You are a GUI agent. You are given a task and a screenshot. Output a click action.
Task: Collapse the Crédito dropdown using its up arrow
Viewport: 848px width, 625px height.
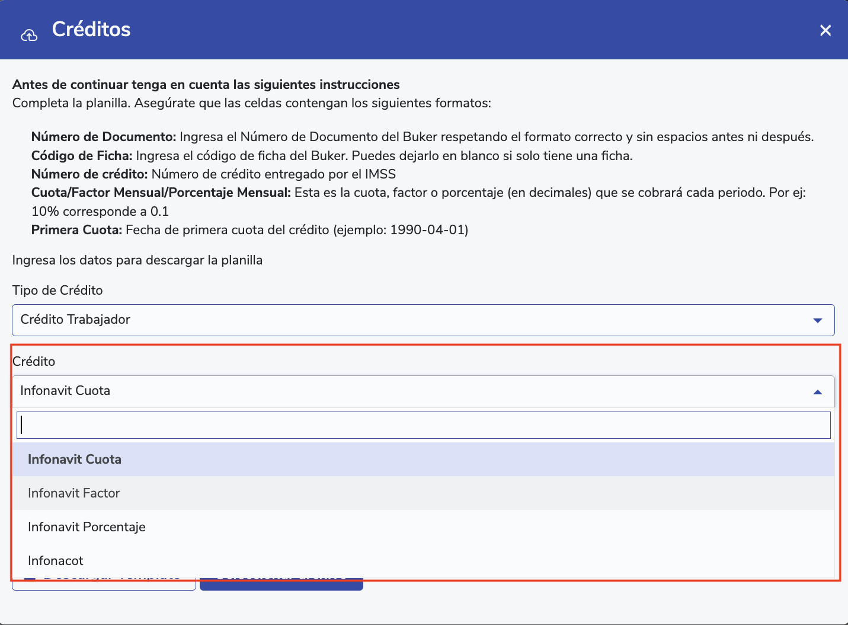coord(818,391)
